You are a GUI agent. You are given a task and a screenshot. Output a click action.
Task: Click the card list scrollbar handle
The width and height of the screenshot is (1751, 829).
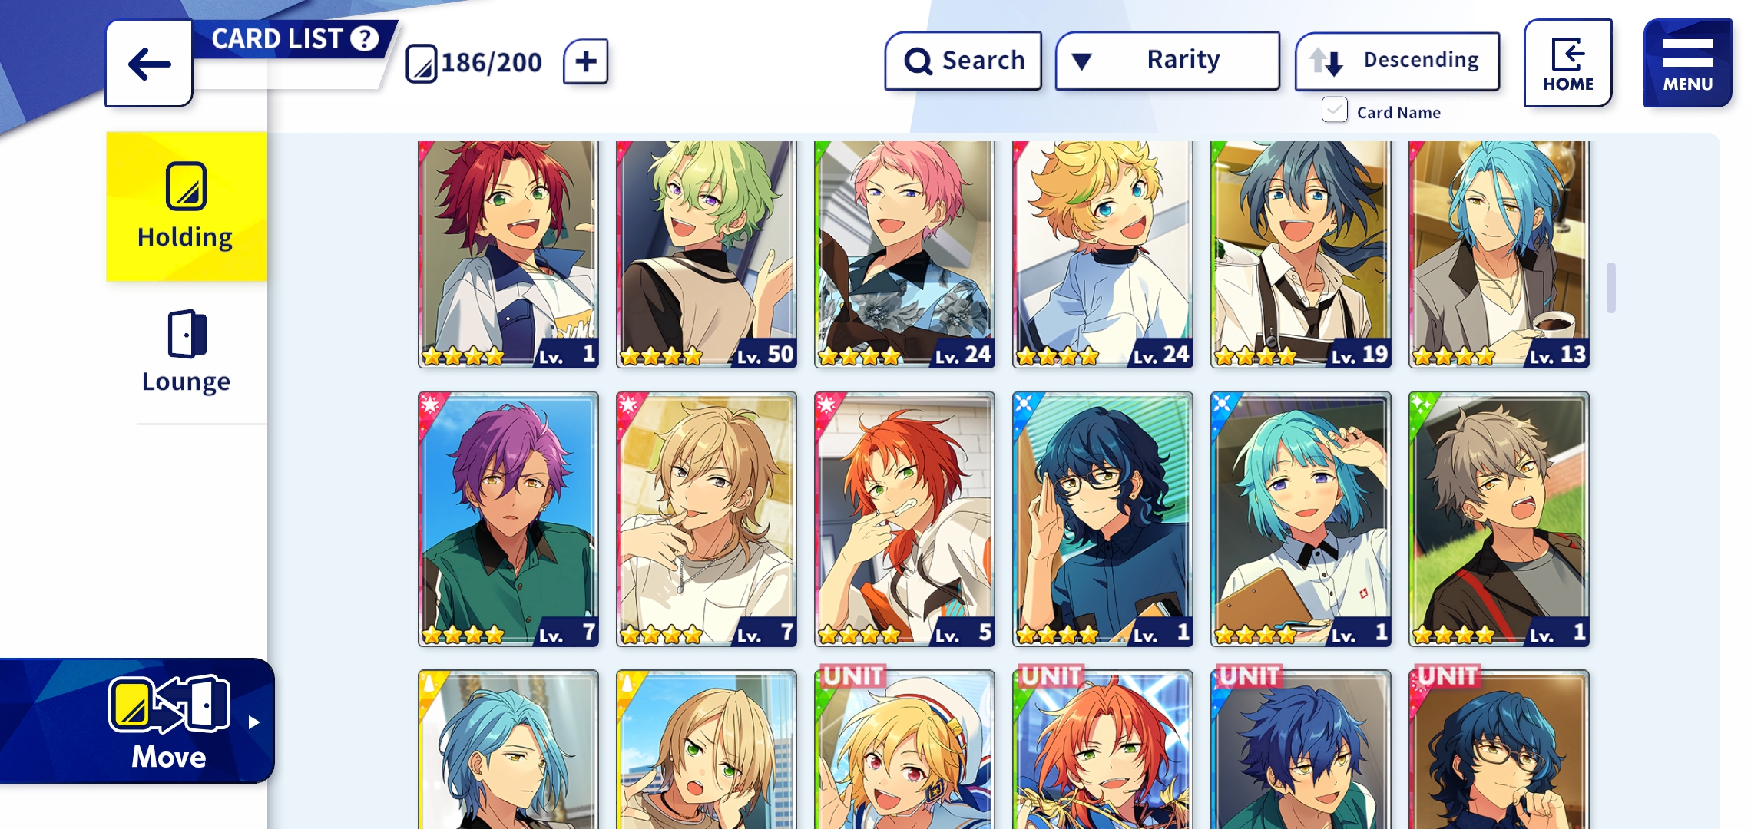point(1610,288)
